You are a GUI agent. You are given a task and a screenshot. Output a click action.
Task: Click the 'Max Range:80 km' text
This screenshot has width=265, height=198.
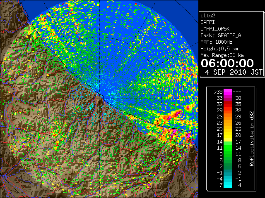222,55
